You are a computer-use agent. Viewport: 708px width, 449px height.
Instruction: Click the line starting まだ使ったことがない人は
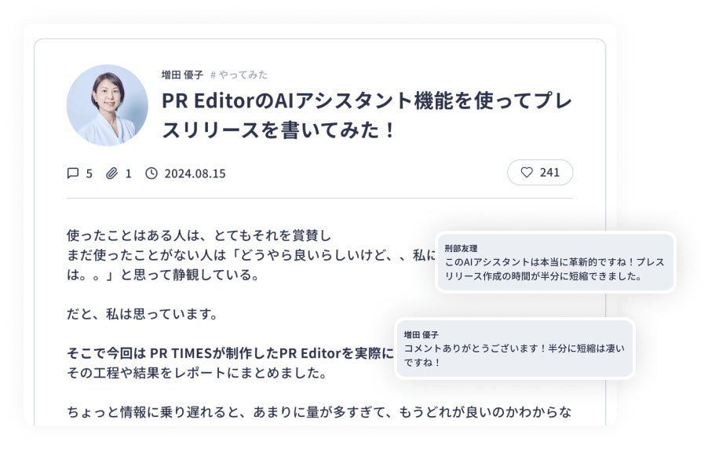(251, 255)
